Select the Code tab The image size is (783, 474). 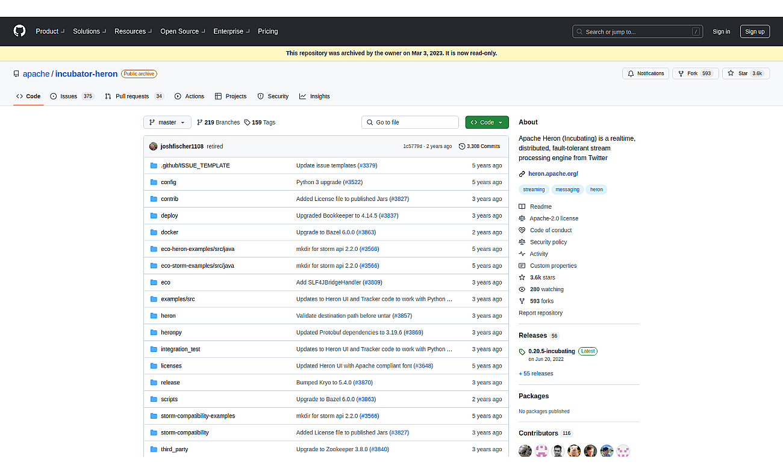28,96
